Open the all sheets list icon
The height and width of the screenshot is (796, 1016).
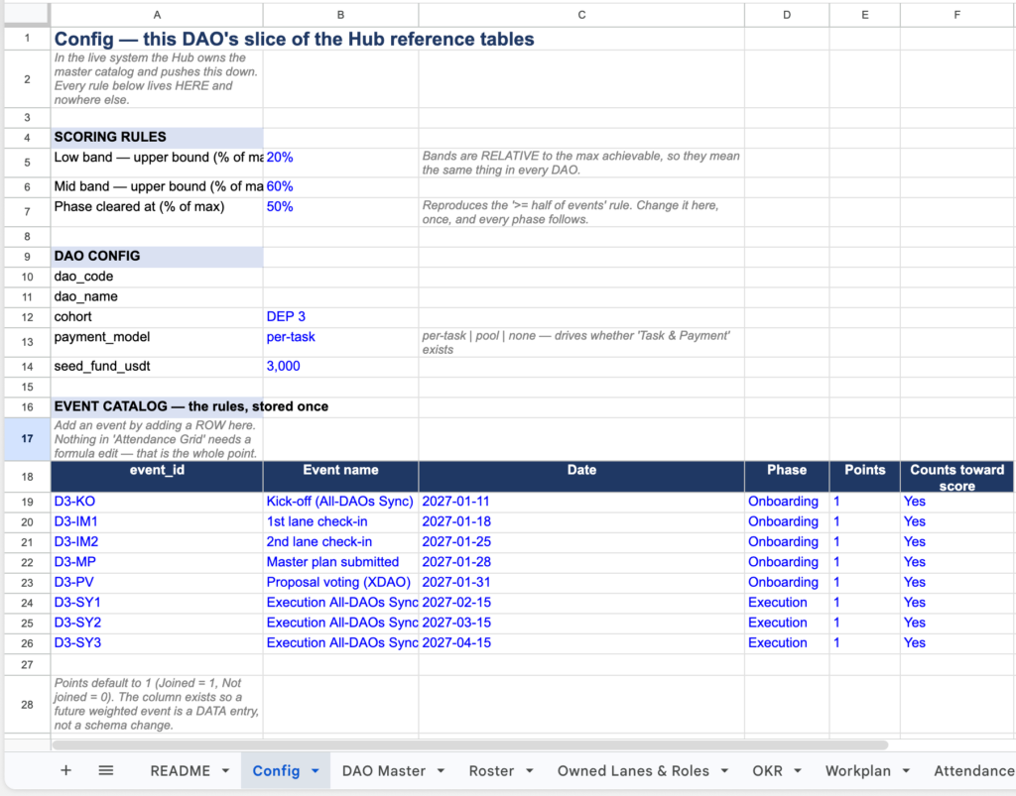105,770
